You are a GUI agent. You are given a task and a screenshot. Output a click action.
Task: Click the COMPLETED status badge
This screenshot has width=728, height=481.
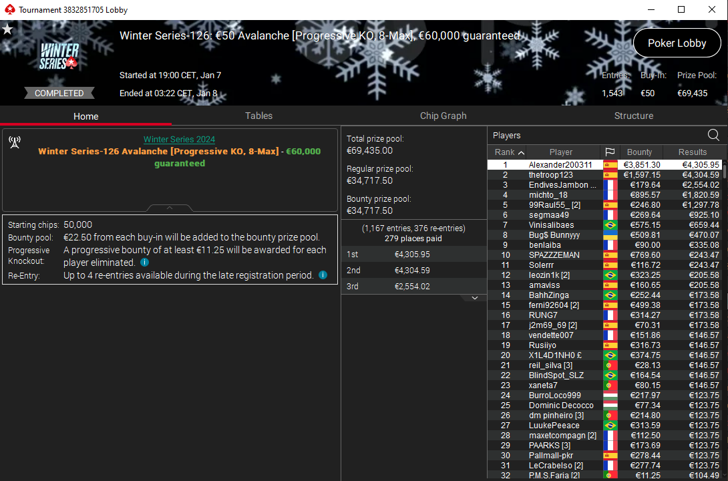pos(59,94)
